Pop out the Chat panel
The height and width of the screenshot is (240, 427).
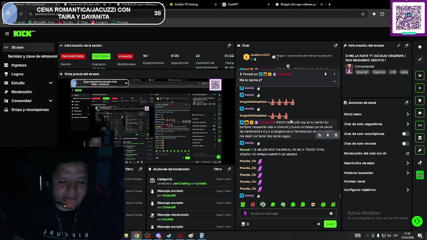click(335, 46)
